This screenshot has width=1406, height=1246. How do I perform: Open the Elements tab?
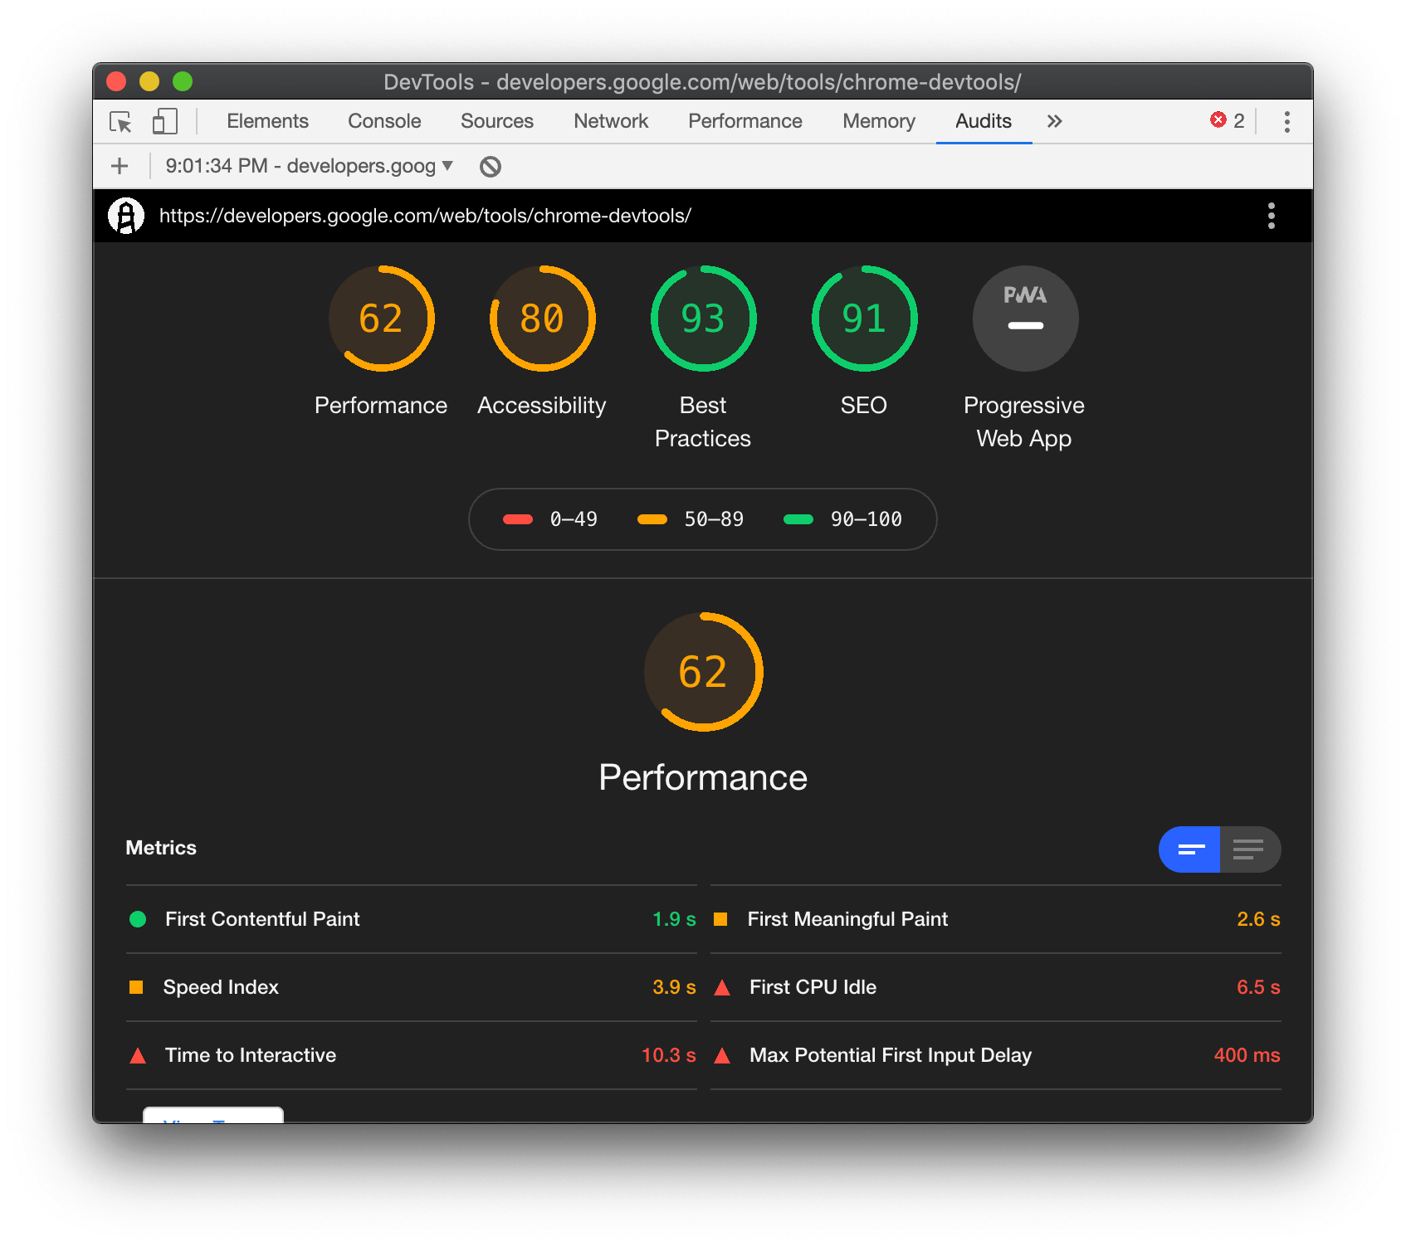[267, 121]
